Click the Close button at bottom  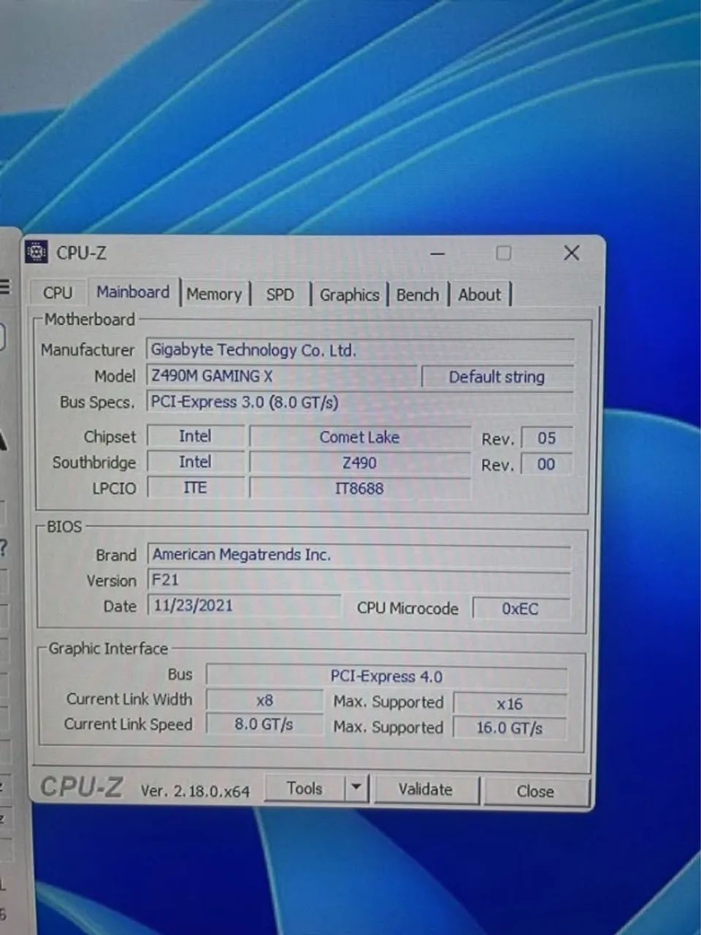pyautogui.click(x=535, y=791)
